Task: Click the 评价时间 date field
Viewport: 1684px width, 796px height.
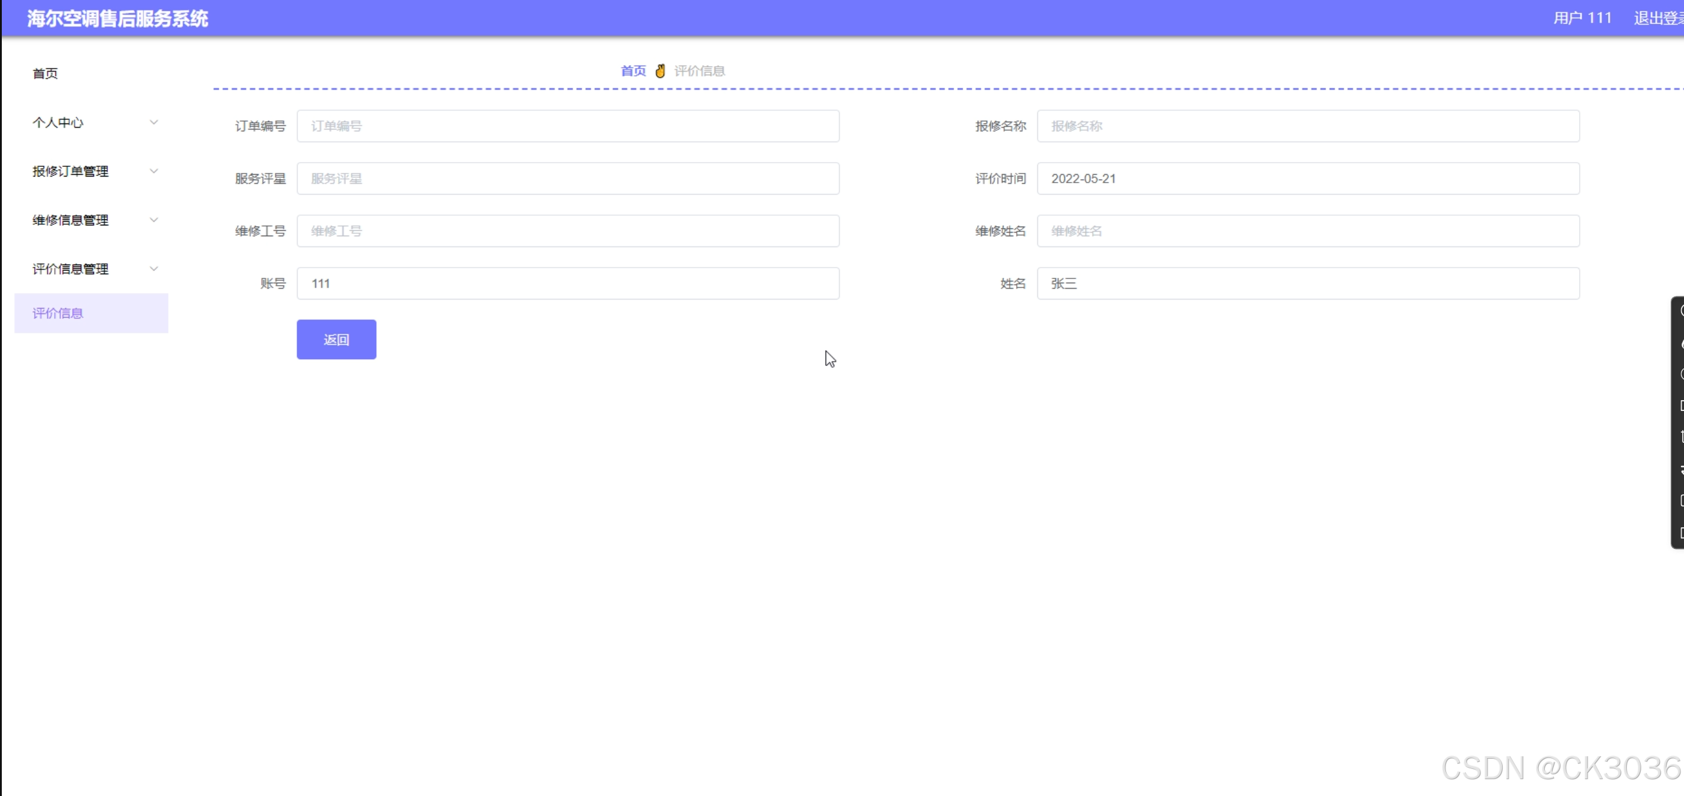Action: tap(1307, 178)
